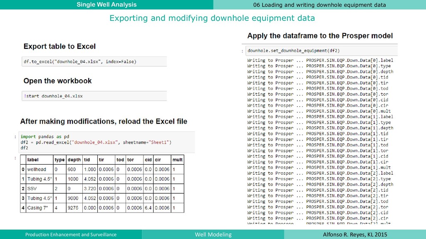Click the 'cir' column header
The image size is (426, 239).
tap(162, 160)
